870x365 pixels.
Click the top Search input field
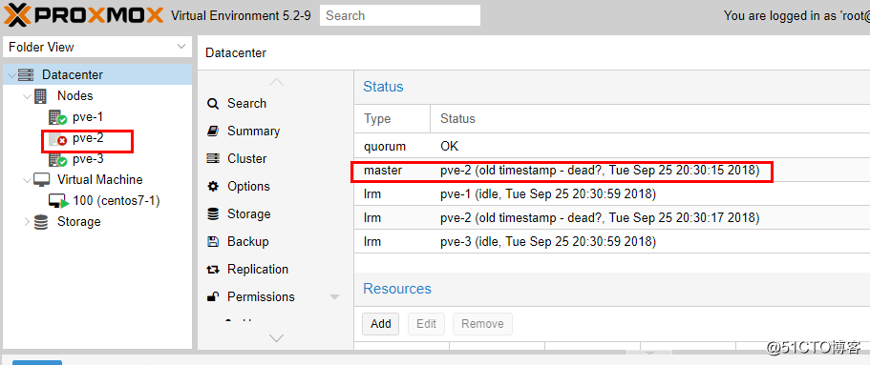coord(400,15)
